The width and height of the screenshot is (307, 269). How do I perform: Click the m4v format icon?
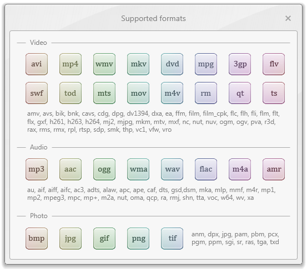[x=172, y=93]
